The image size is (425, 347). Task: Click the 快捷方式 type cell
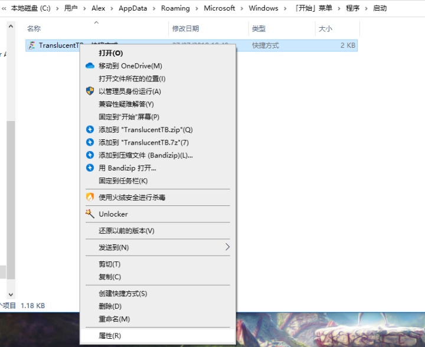(265, 45)
